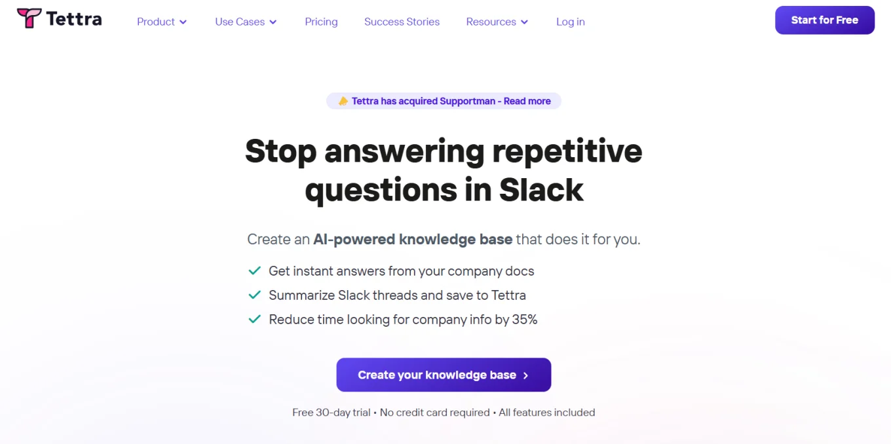The height and width of the screenshot is (444, 891).
Task: Click the pink Tettra logo icon
Action: [x=29, y=18]
